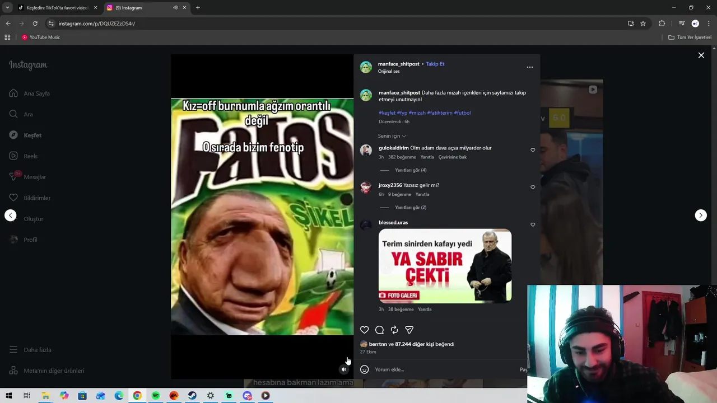Reload the page
Viewport: 717px width, 403px height.
(x=35, y=24)
